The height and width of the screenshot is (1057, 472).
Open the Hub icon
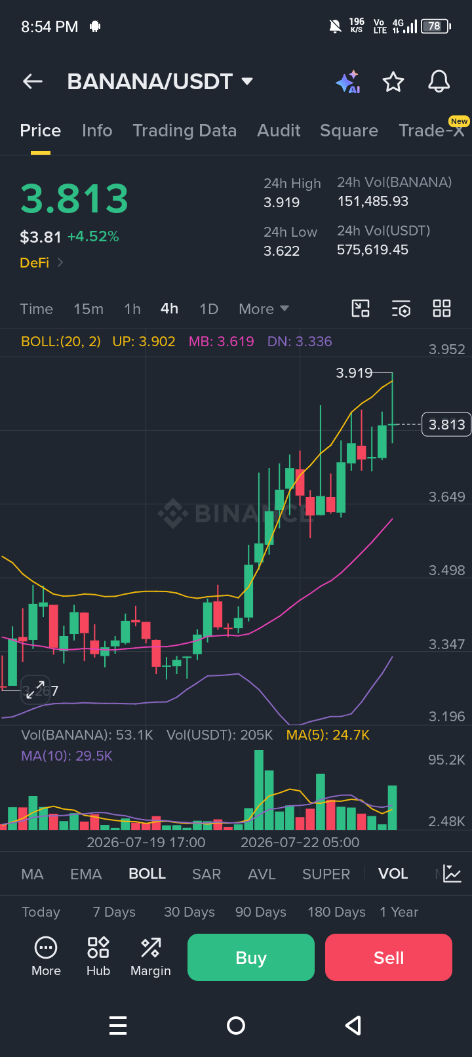pos(98,957)
